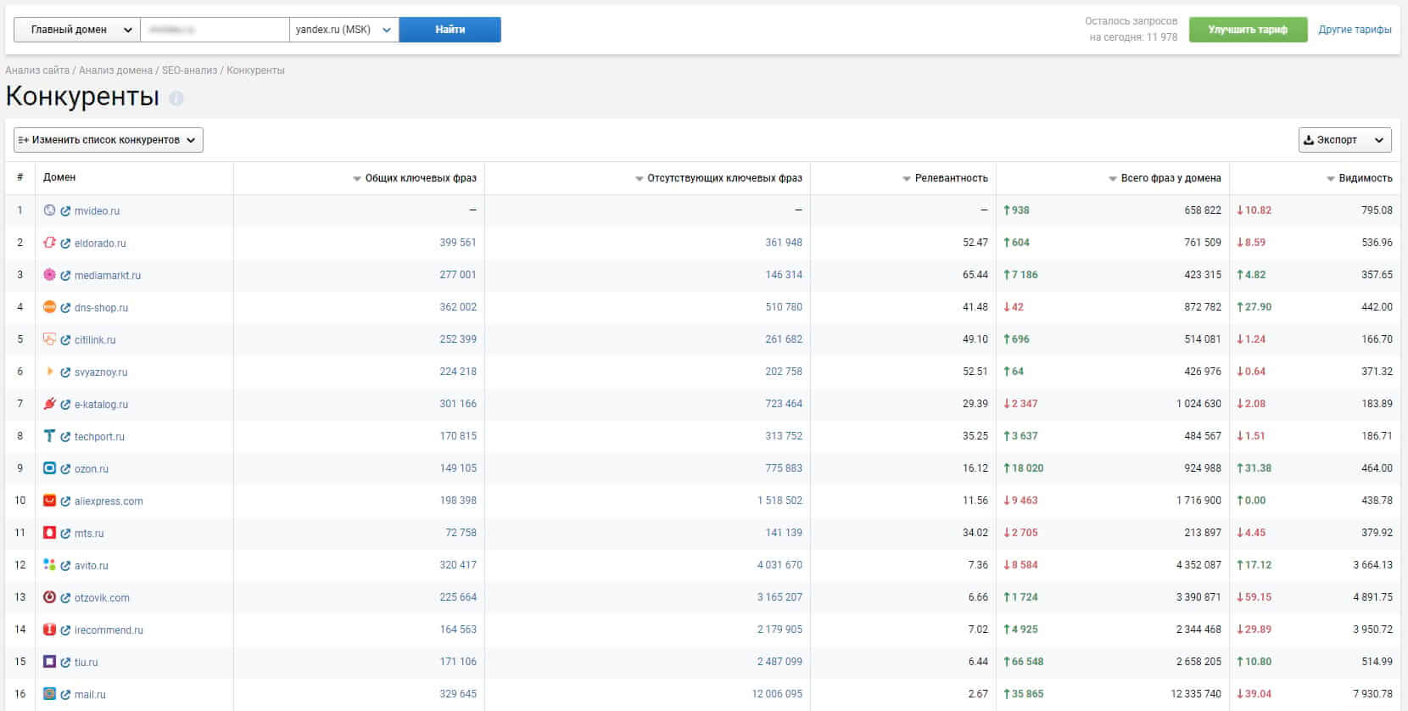The width and height of the screenshot is (1408, 711).
Task: Open external link icon for mail.ru
Action: pyautogui.click(x=65, y=695)
